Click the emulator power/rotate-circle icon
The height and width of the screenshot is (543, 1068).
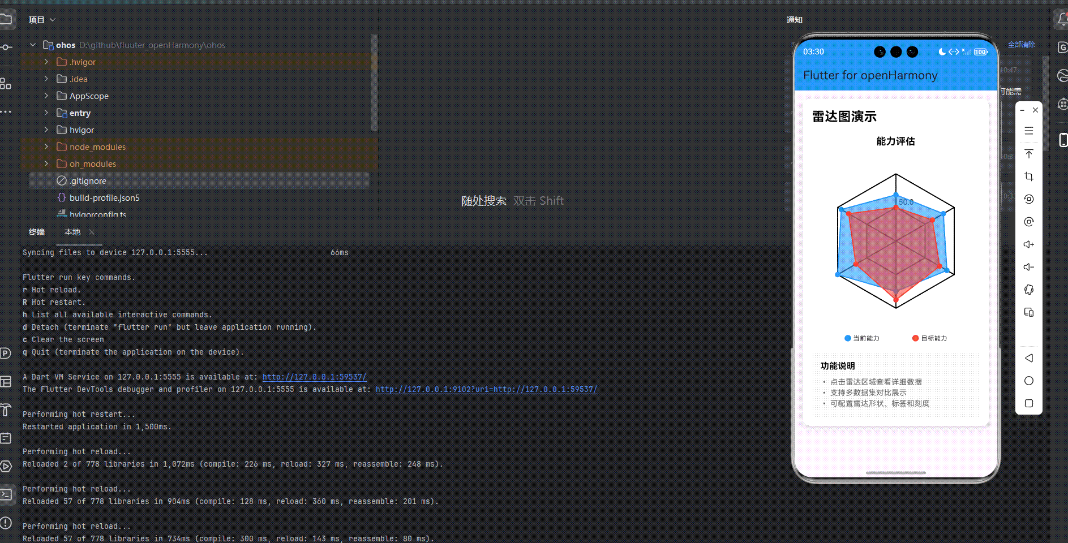pos(1029,199)
